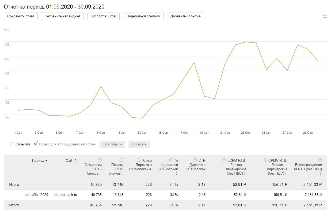This screenshot has width=331, height=212.
Task: Click Поделиться ссылкой button
Action: tap(143, 16)
